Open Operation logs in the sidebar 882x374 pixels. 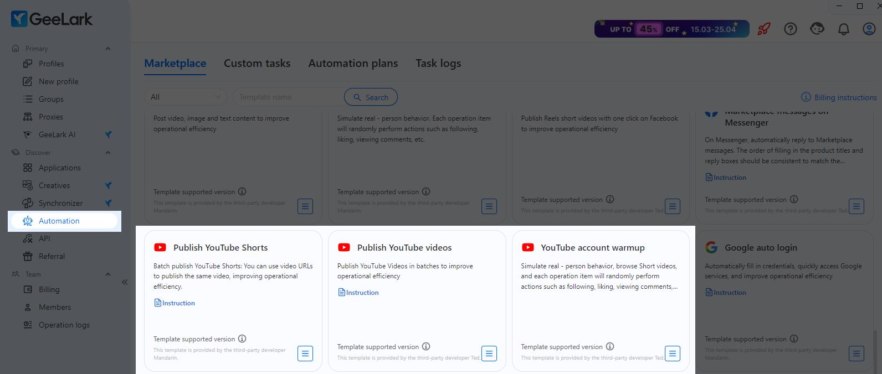click(64, 325)
